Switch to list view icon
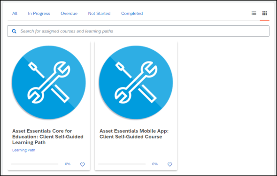The width and height of the screenshot is (277, 176). point(254,13)
